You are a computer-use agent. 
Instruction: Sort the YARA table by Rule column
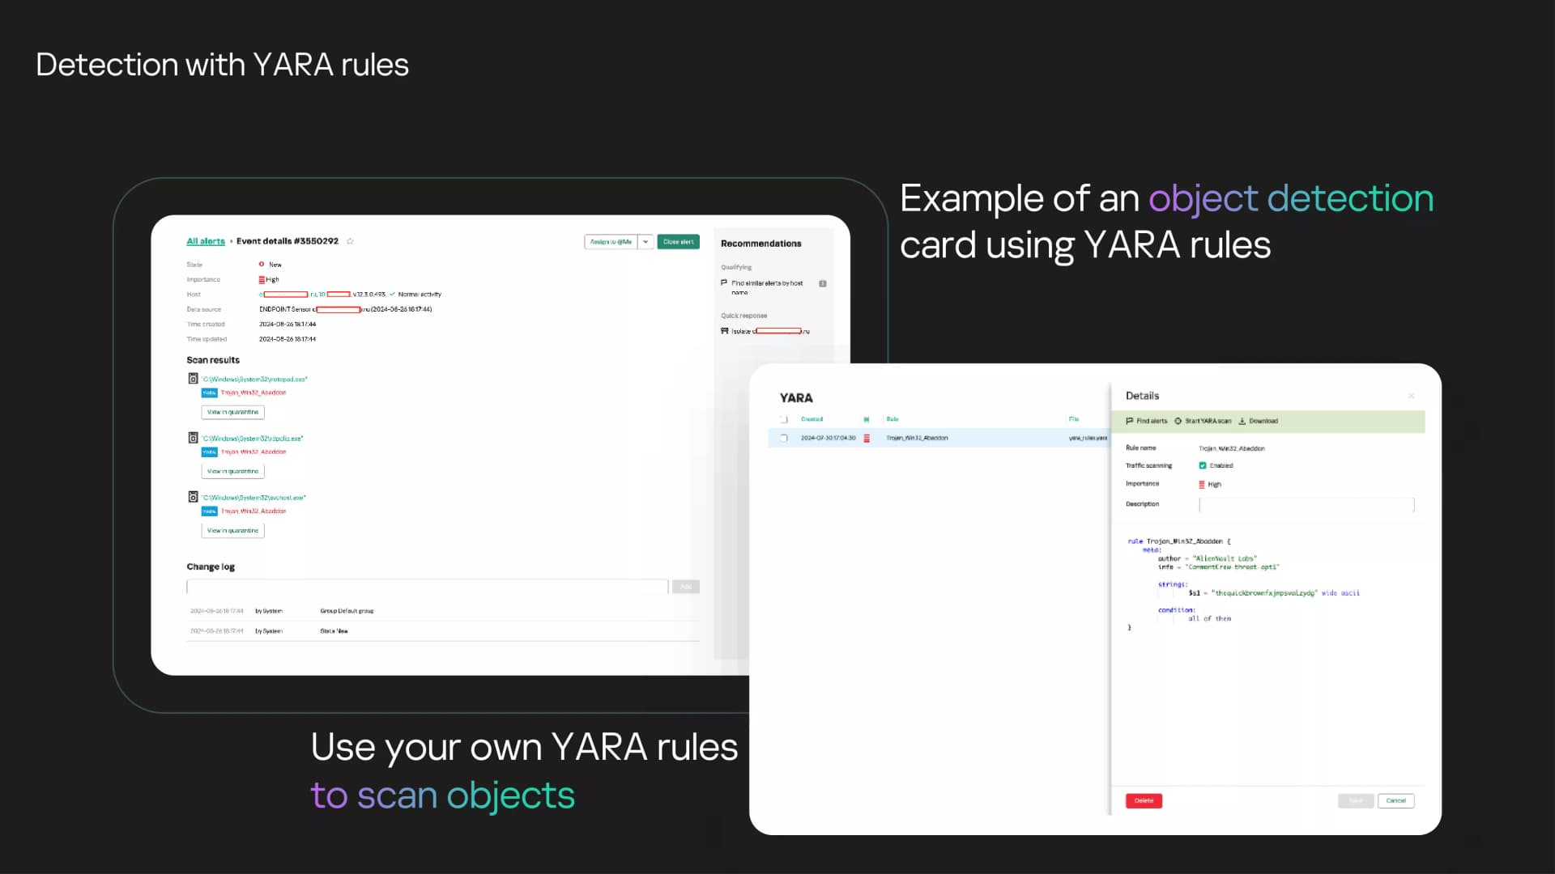pos(893,419)
